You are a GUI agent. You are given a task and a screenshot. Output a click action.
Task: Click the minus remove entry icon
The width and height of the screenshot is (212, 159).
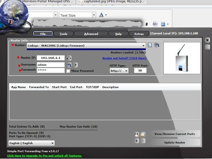(143, 141)
